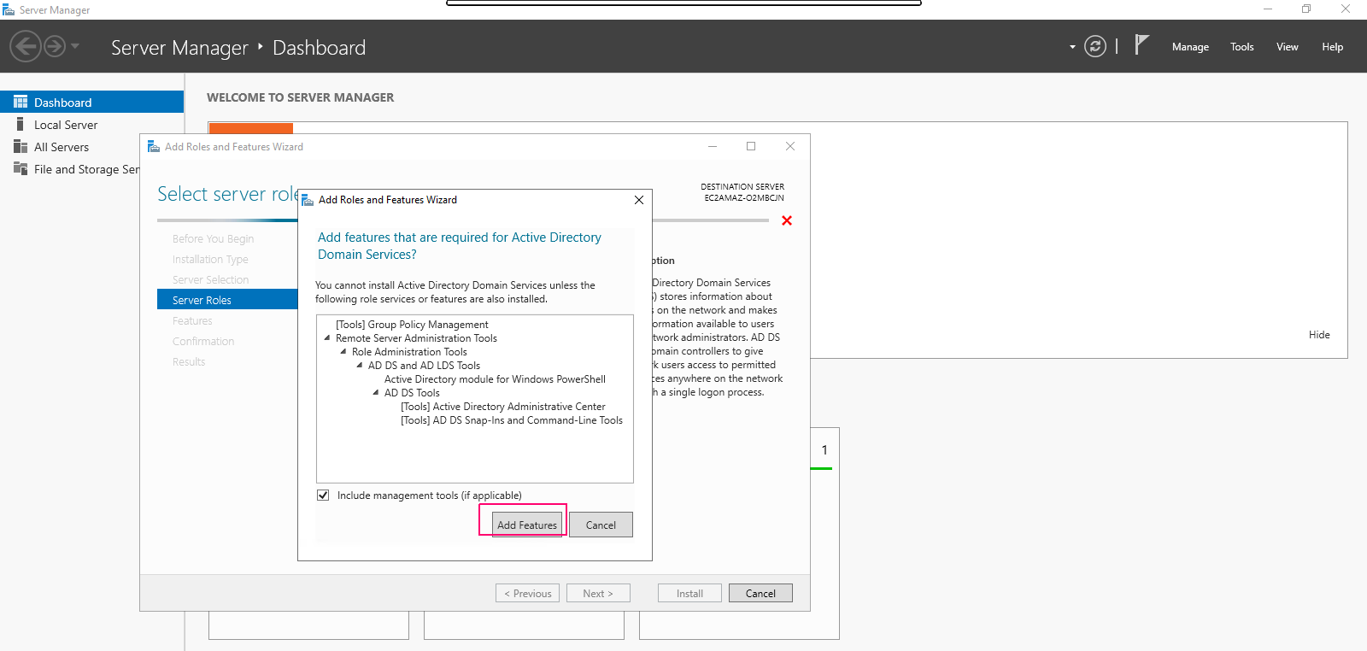
Task: Click Confirmation wizard step
Action: pos(203,341)
